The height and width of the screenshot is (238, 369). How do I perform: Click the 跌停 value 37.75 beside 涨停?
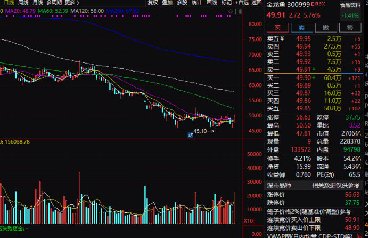click(353, 117)
